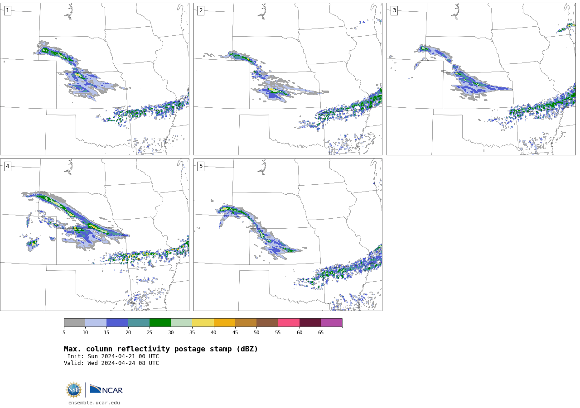Select the blue 15-20 dBZ swatch
This screenshot has height=408, width=580.
pyautogui.click(x=117, y=322)
